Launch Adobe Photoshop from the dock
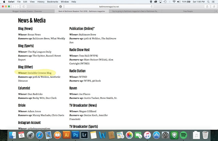 [76, 135]
